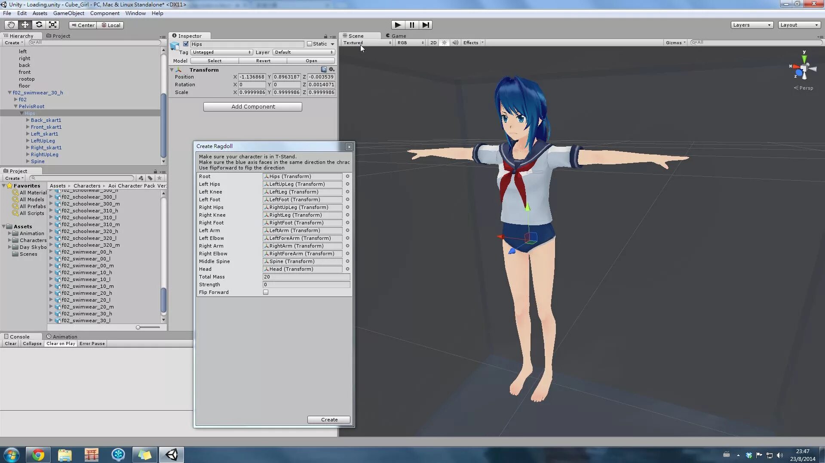Select the Hand tool in toolbar
Viewport: 825px width, 463px height.
(x=11, y=25)
